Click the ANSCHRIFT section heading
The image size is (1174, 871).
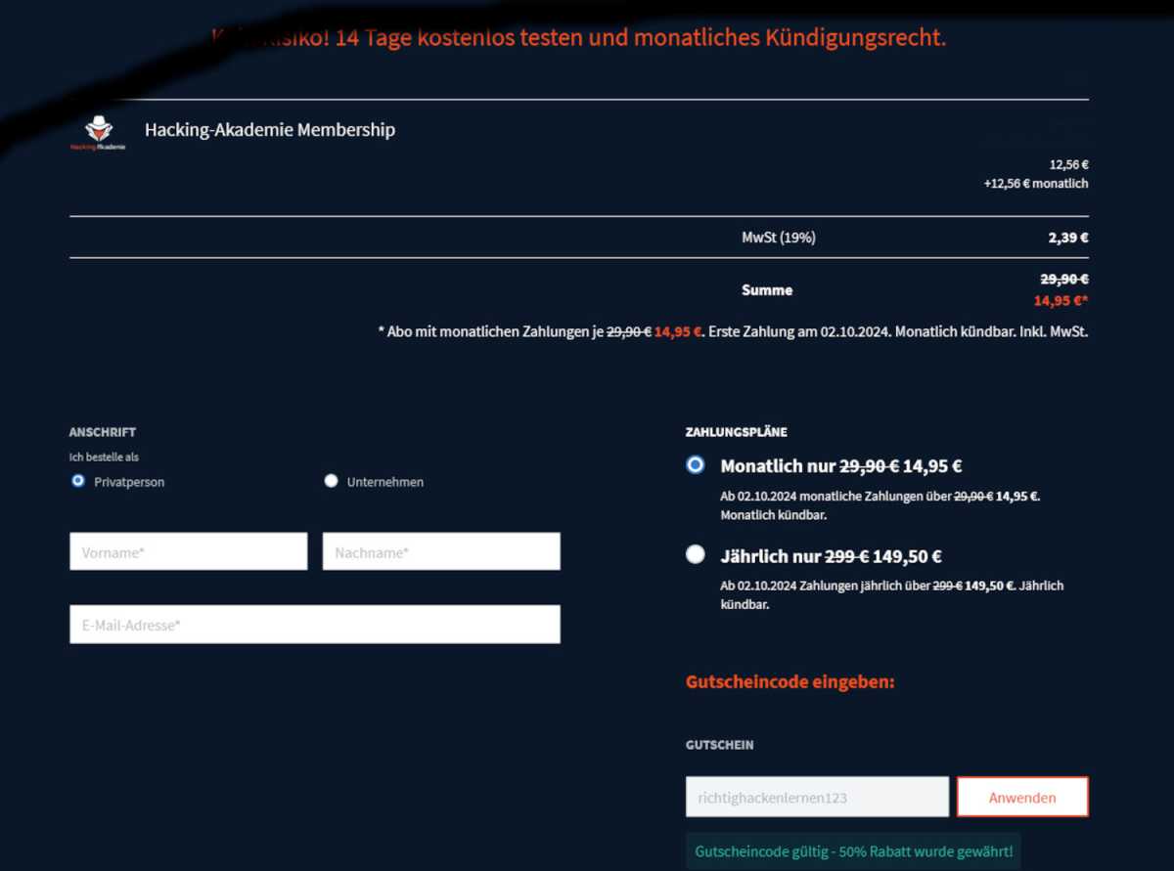tap(103, 432)
